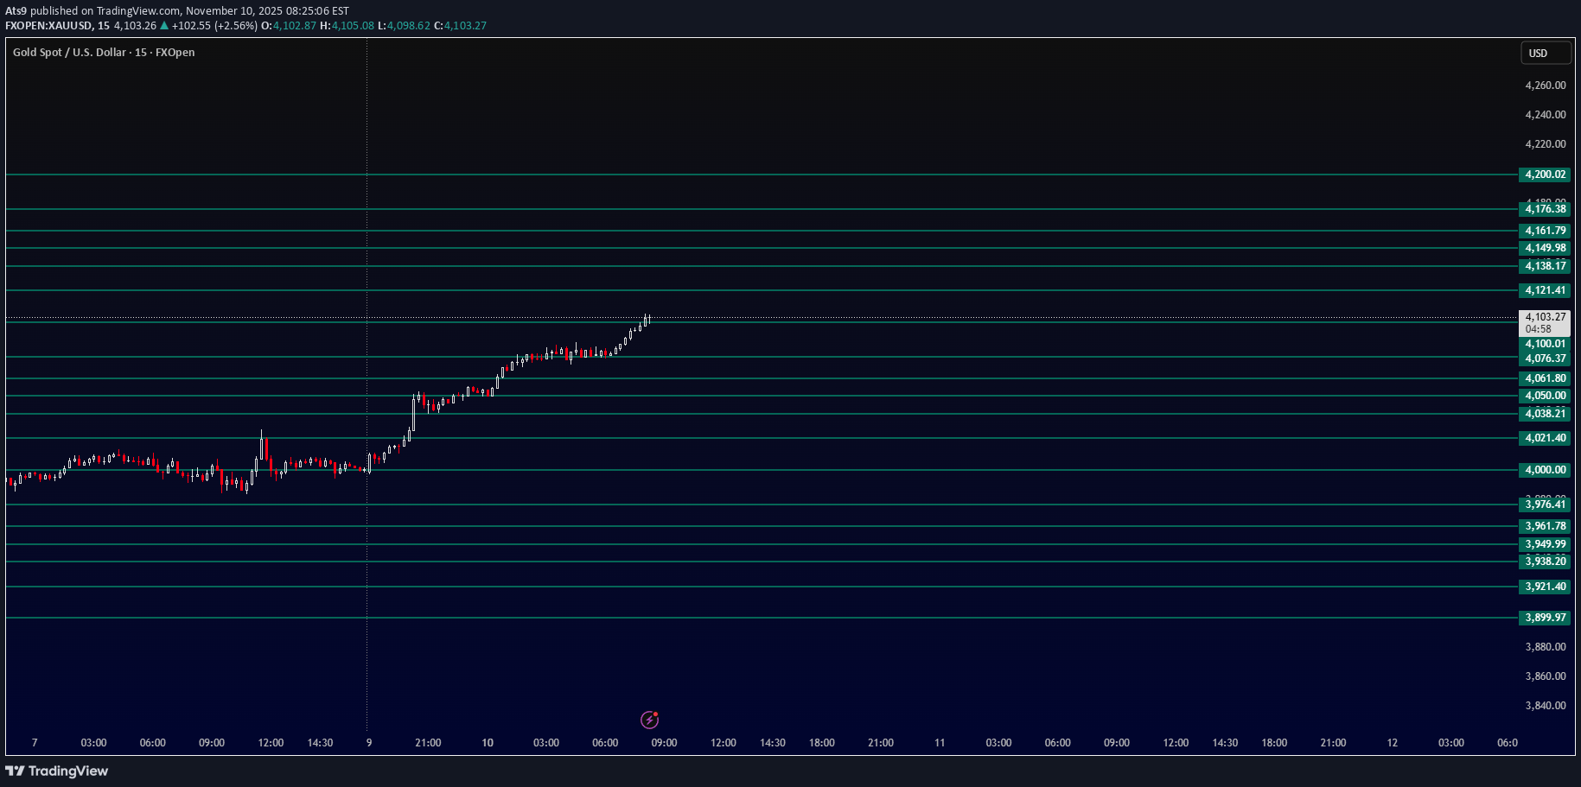The height and width of the screenshot is (787, 1581).
Task: Click date 10 on the time axis
Action: pyautogui.click(x=488, y=743)
